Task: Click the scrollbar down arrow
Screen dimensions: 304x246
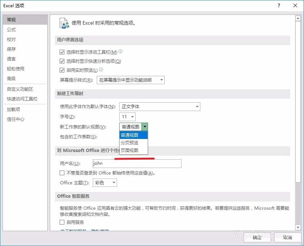Action: pos(298,227)
